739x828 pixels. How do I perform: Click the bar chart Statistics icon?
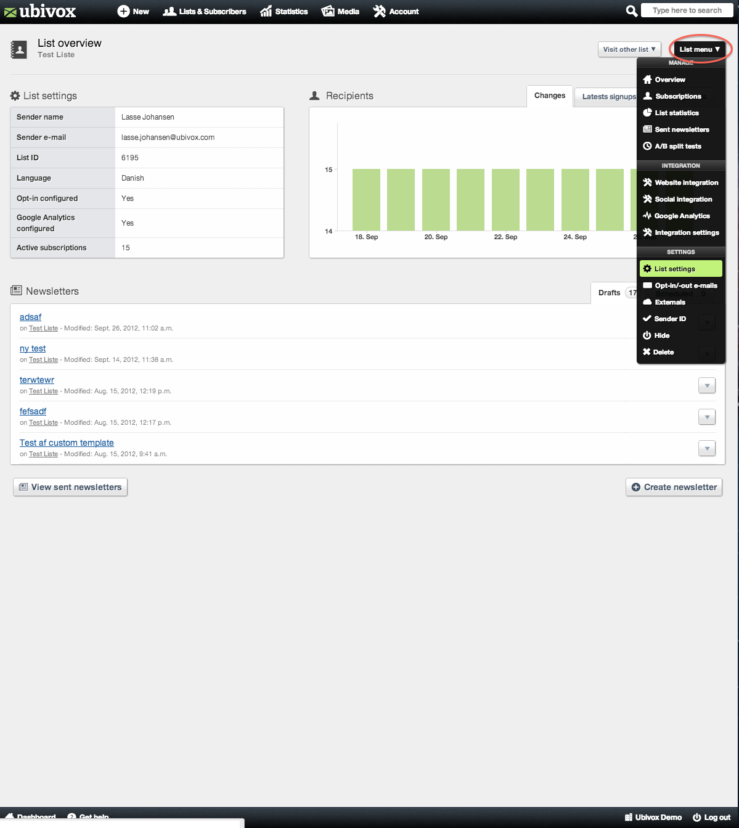pyautogui.click(x=266, y=11)
